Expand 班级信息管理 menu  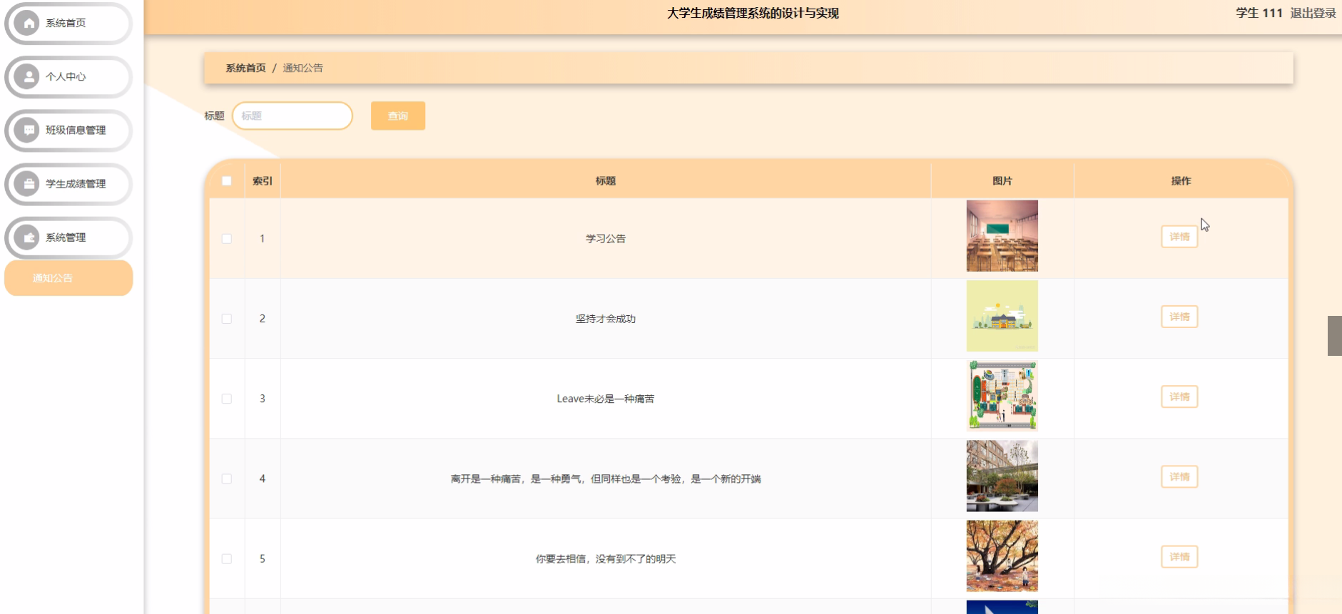tap(68, 130)
